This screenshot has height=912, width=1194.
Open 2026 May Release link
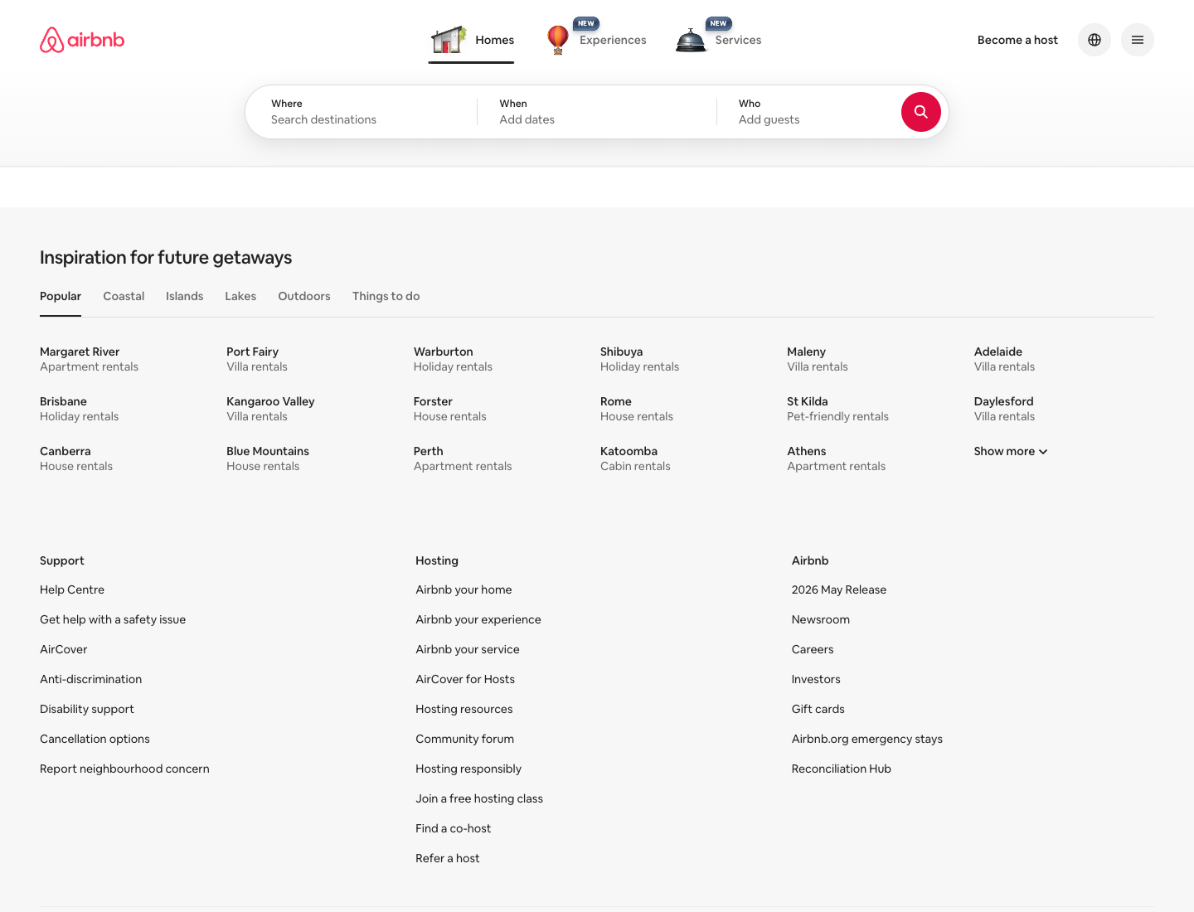(x=839, y=589)
